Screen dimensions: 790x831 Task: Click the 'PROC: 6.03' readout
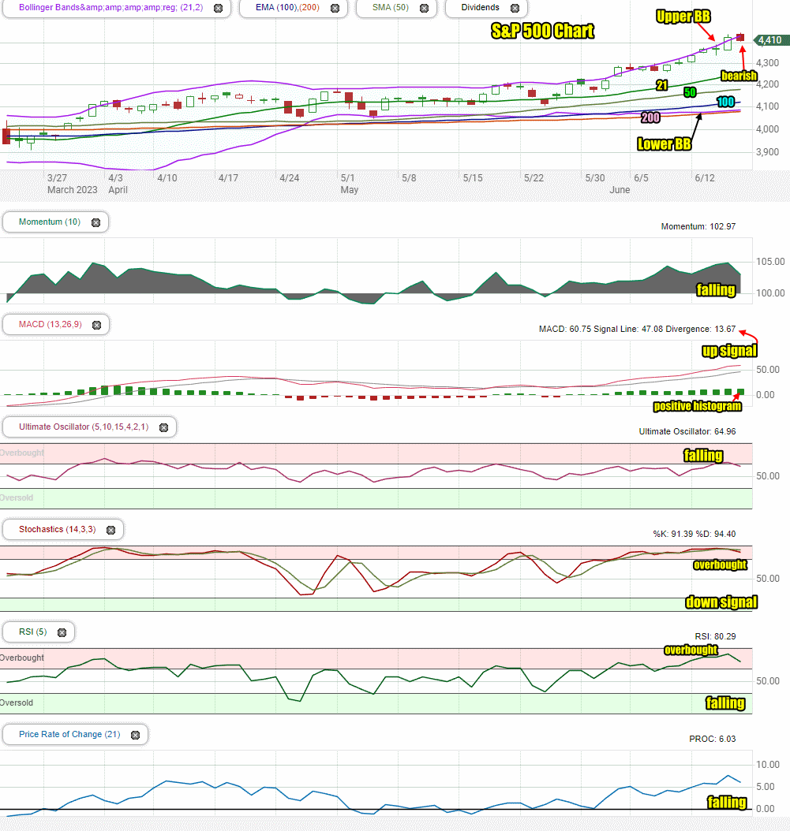point(712,739)
